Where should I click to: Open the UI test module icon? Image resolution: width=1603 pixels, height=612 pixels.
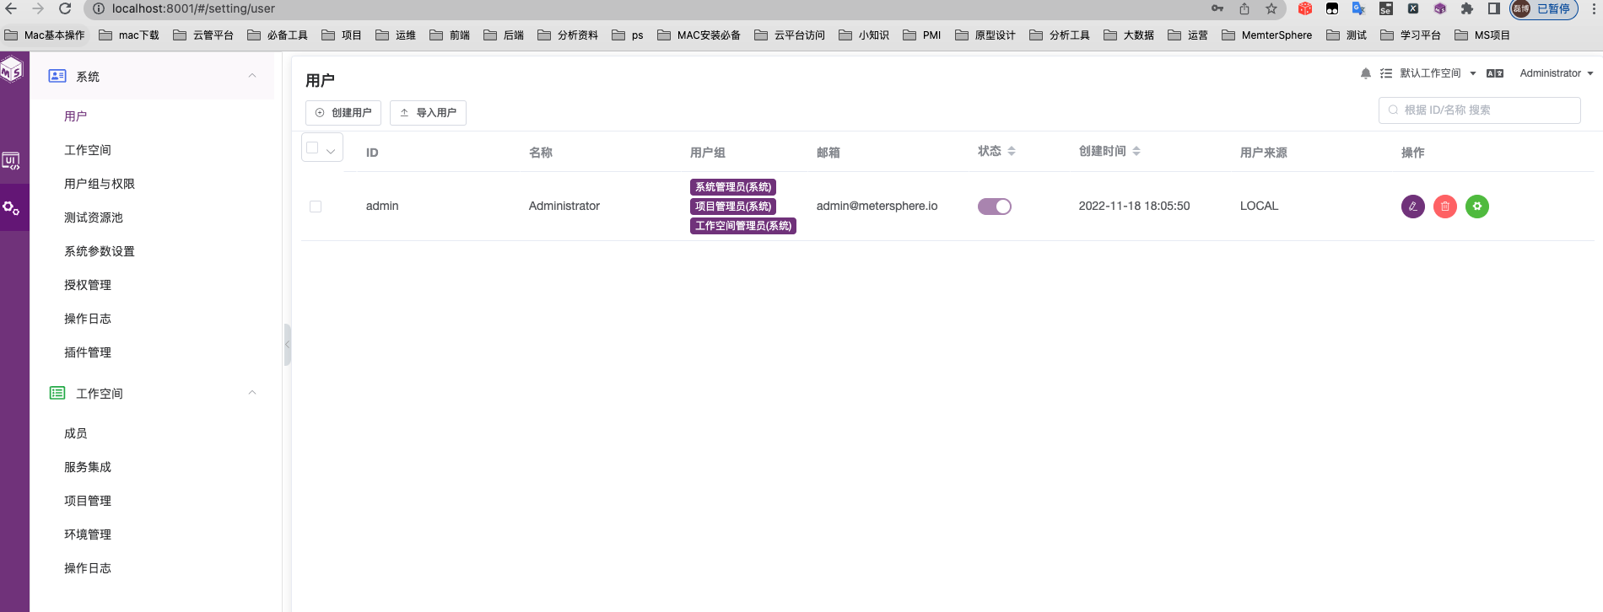click(11, 161)
